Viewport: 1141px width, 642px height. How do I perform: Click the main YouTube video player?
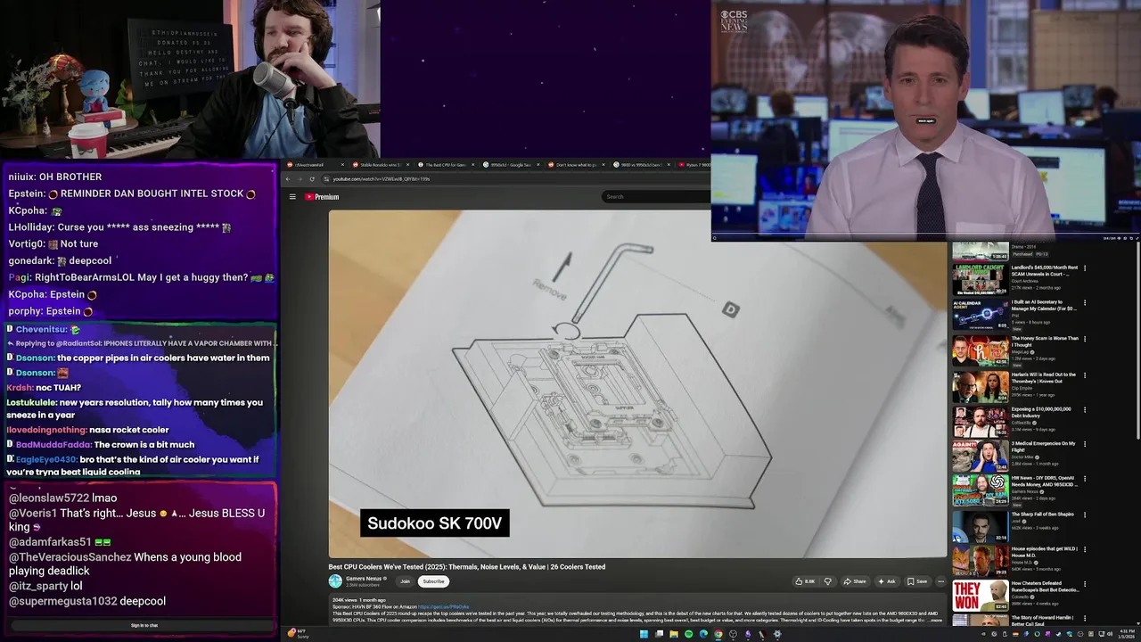pyautogui.click(x=637, y=383)
